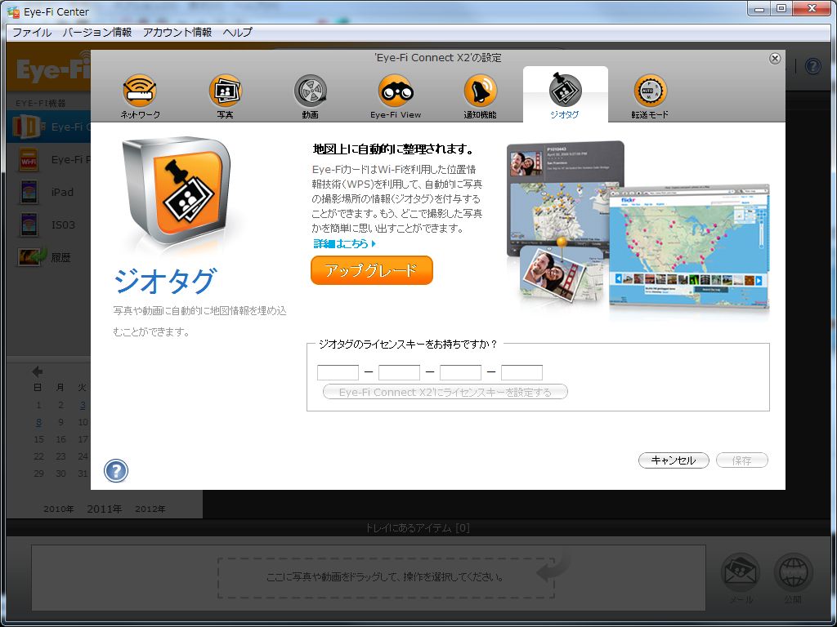Open the Eye-Fi View tab
This screenshot has width=837, height=627.
tap(396, 96)
